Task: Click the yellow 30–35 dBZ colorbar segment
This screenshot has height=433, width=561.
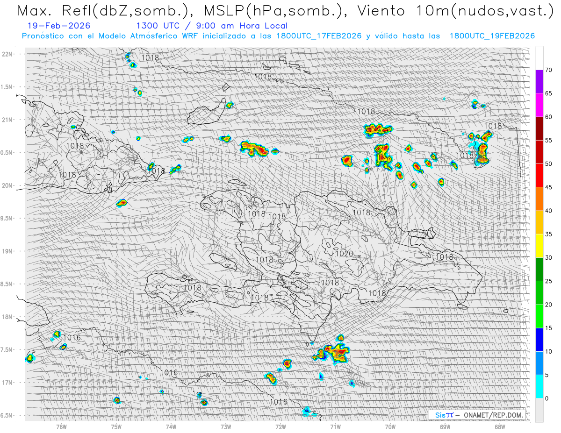Action: tap(539, 246)
